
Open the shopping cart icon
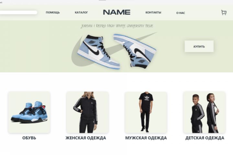224,13
